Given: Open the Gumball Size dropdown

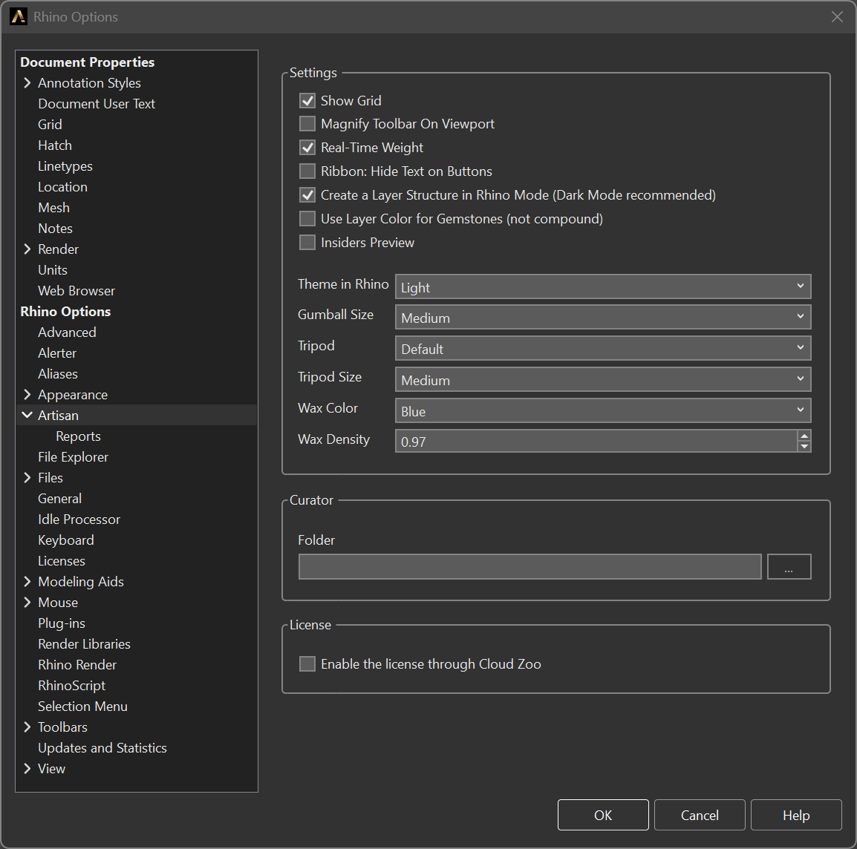Looking at the screenshot, I should 603,317.
